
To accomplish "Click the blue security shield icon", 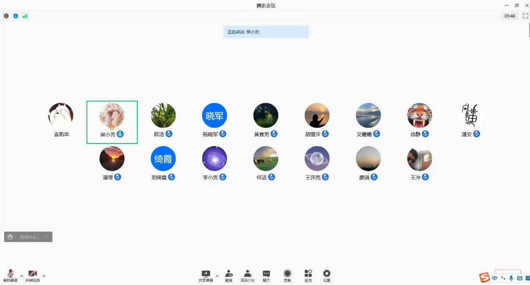I will coord(15,16).
